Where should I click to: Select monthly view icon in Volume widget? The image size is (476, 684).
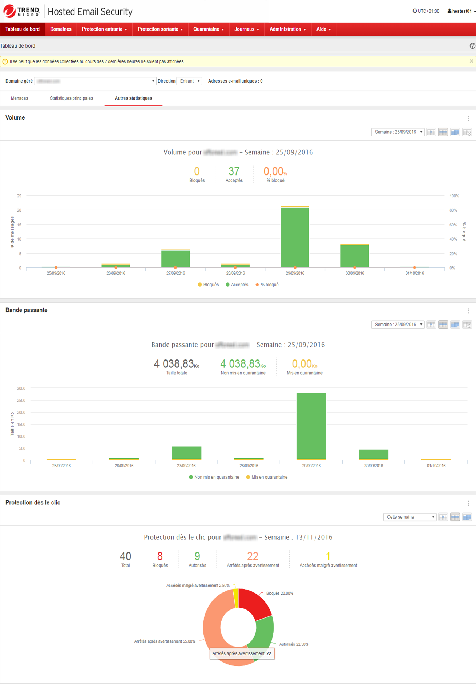coord(455,132)
